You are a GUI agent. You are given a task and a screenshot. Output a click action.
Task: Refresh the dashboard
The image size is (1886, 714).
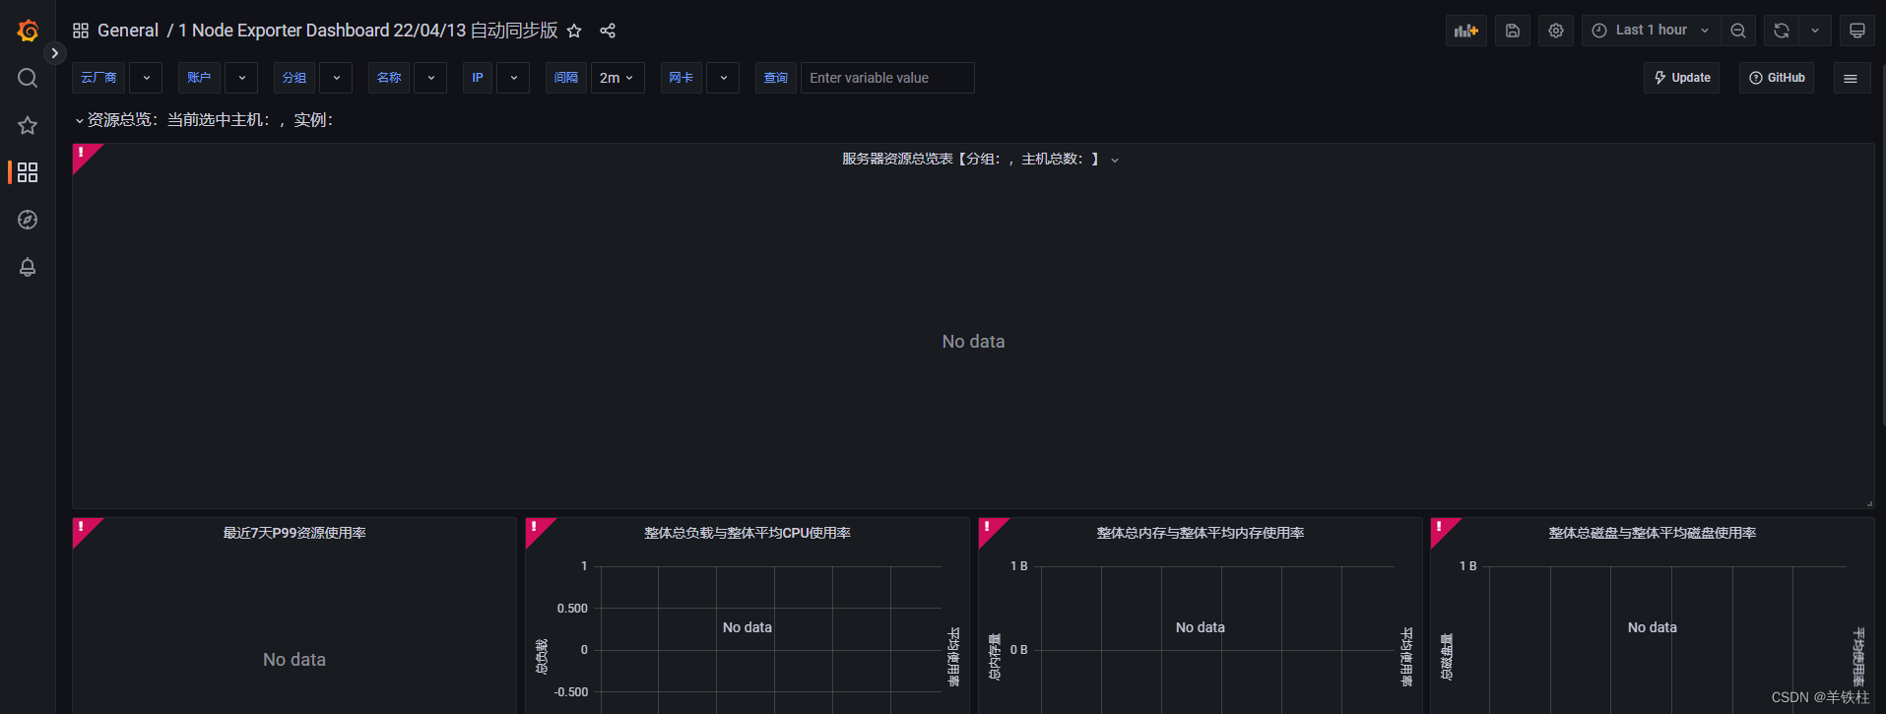(x=1782, y=31)
